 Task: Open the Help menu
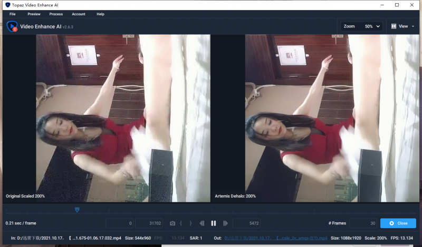(x=100, y=14)
